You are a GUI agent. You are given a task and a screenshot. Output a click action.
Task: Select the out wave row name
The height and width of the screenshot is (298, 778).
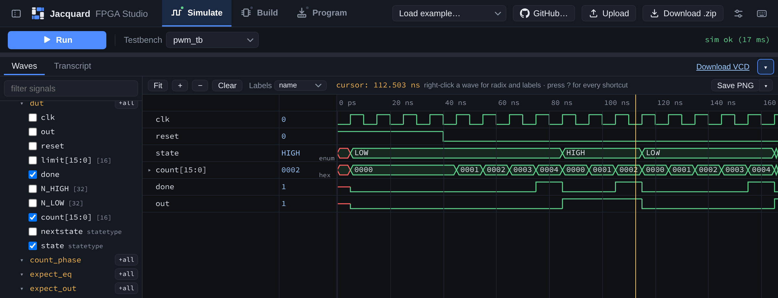click(x=162, y=204)
